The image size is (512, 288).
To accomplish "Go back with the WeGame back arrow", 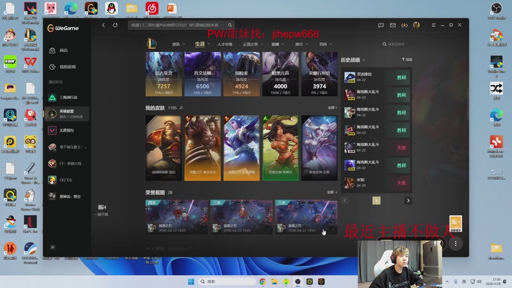I will point(104,25).
